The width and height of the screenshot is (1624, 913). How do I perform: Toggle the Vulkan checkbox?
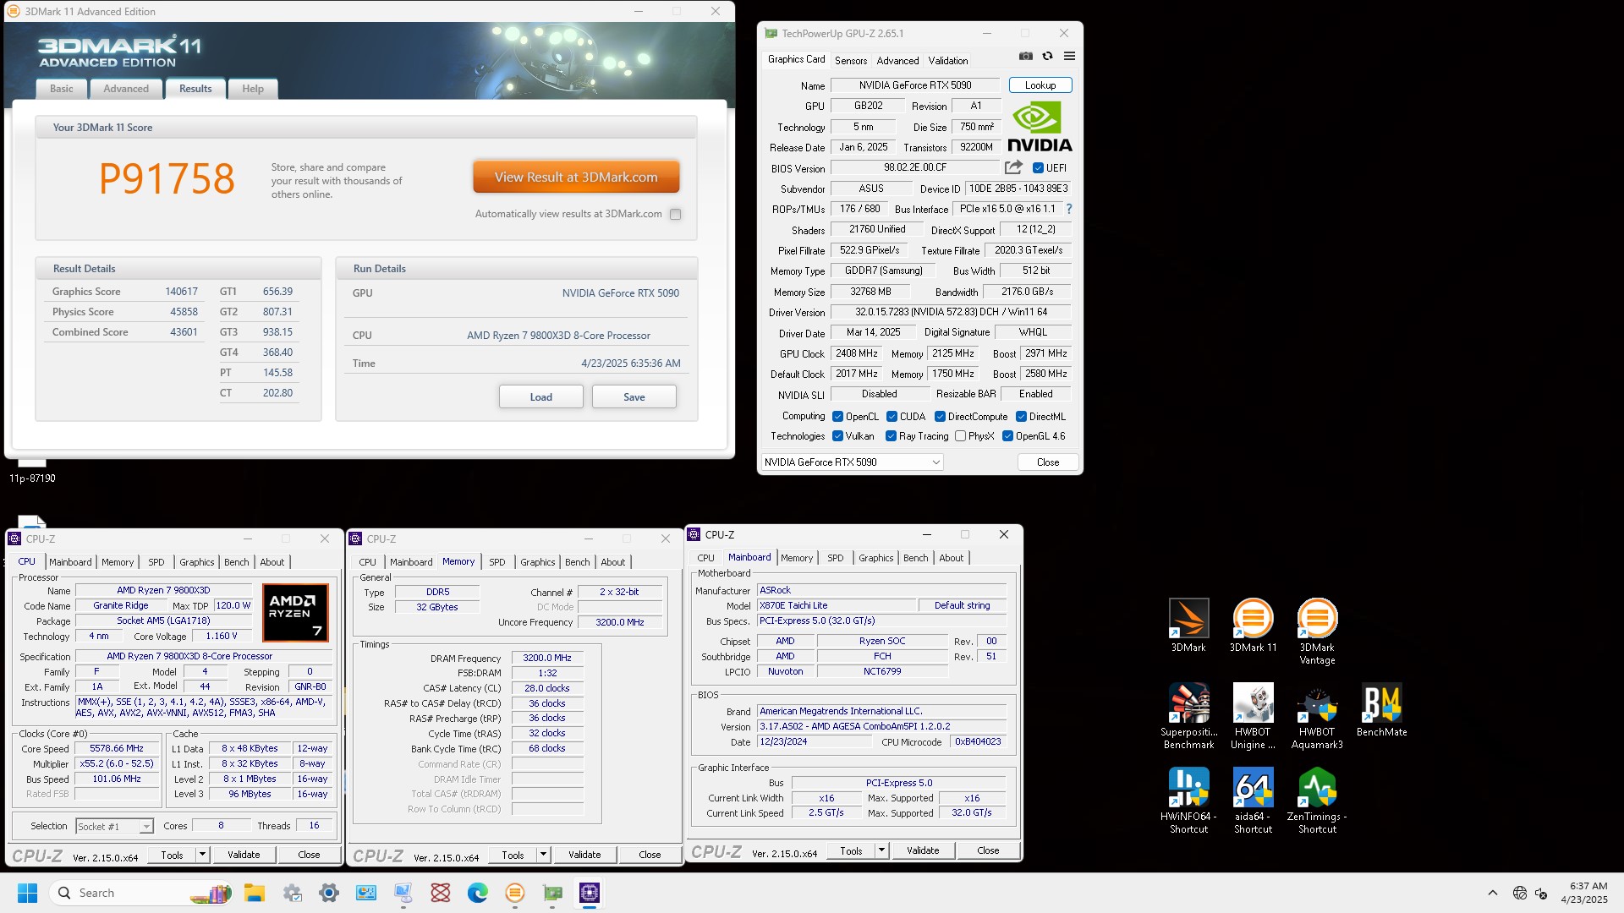tap(837, 436)
